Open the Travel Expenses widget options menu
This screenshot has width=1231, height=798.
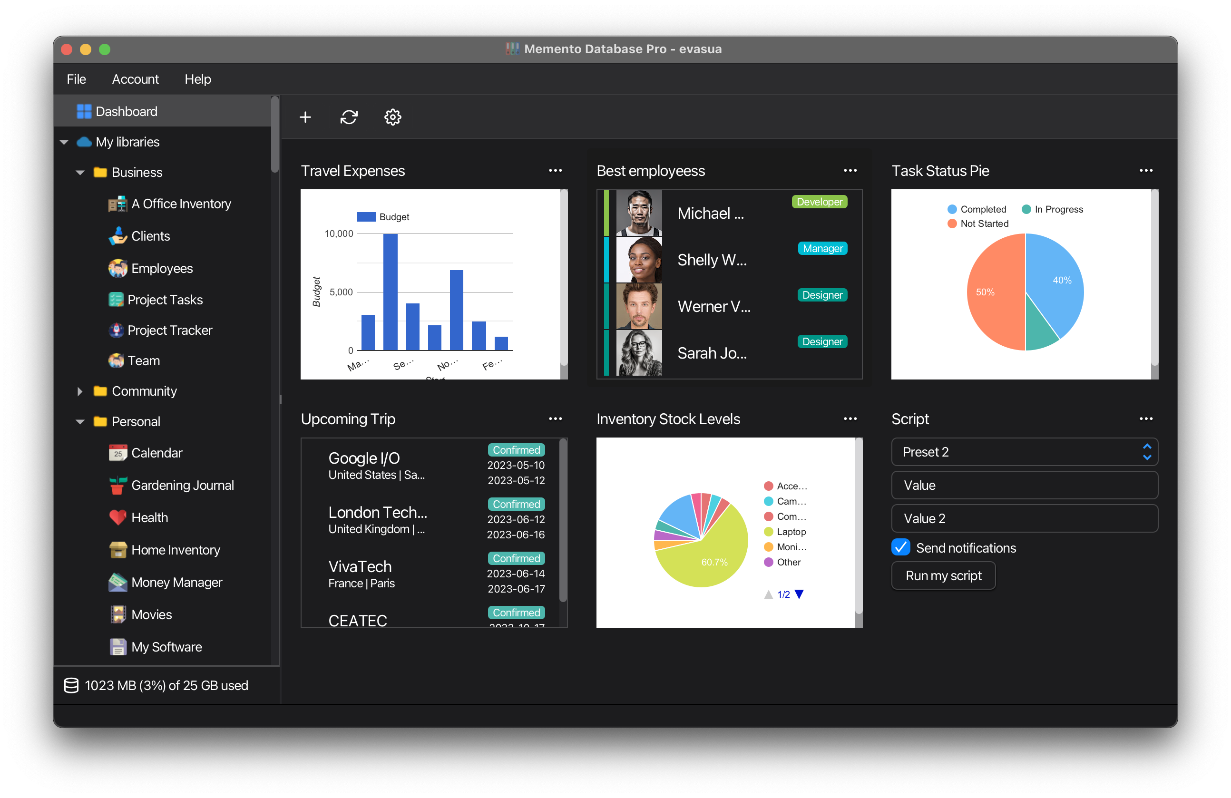point(556,171)
